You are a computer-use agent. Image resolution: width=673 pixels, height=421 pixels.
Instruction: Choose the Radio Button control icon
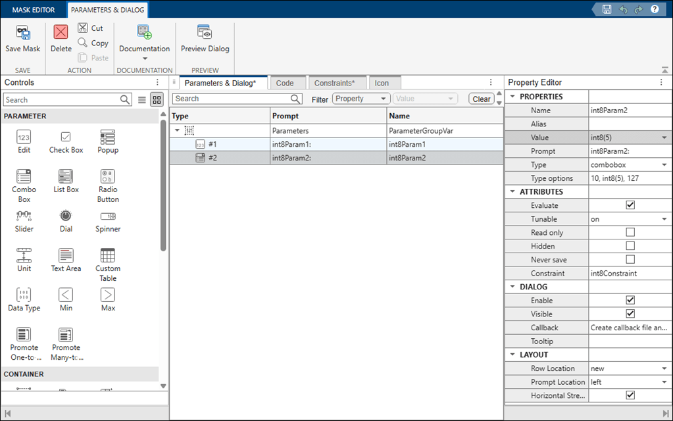coord(108,176)
